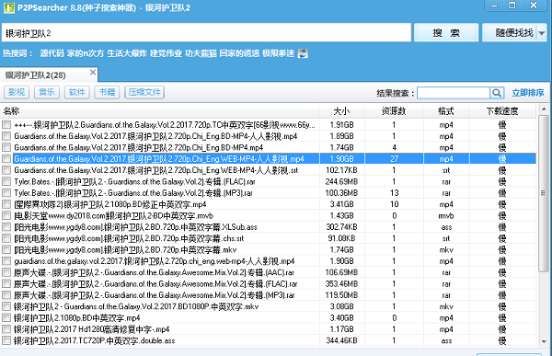Filter results by 压缩文件
Viewport: 552px width, 356px height.
point(144,92)
